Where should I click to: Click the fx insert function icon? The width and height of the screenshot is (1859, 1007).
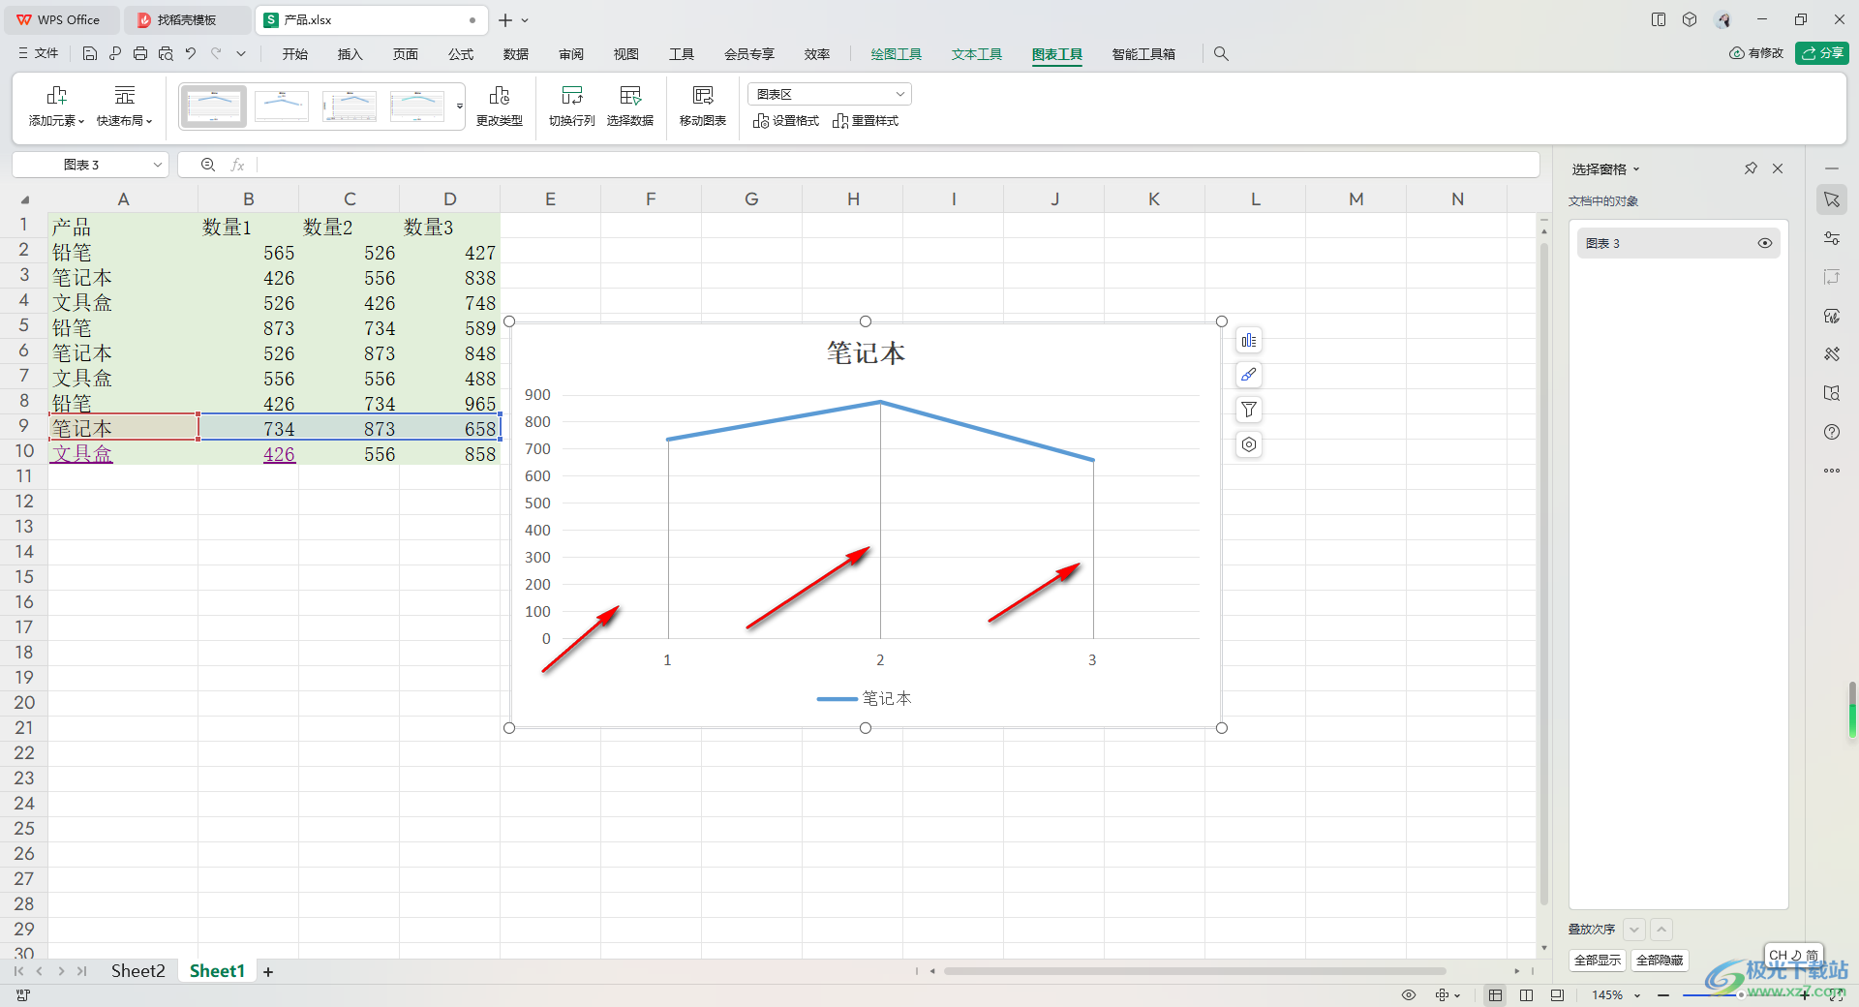pyautogui.click(x=237, y=165)
